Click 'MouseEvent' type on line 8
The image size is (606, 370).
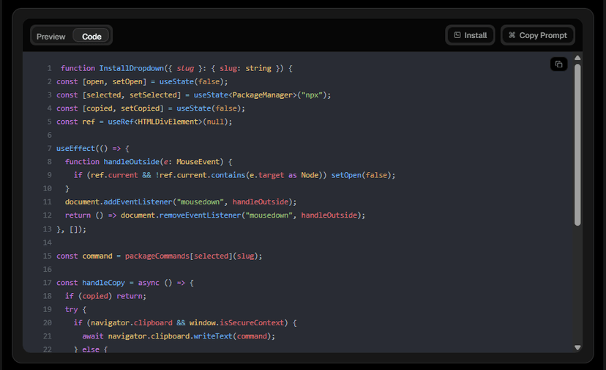click(x=198, y=162)
